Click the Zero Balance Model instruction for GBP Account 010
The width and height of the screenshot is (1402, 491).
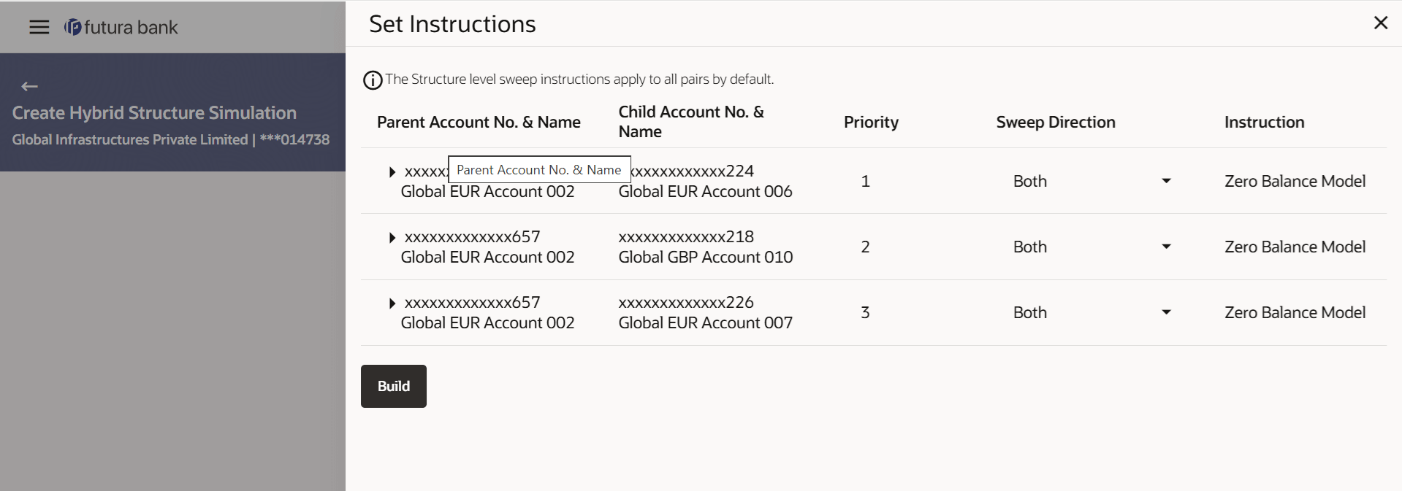pyautogui.click(x=1294, y=247)
